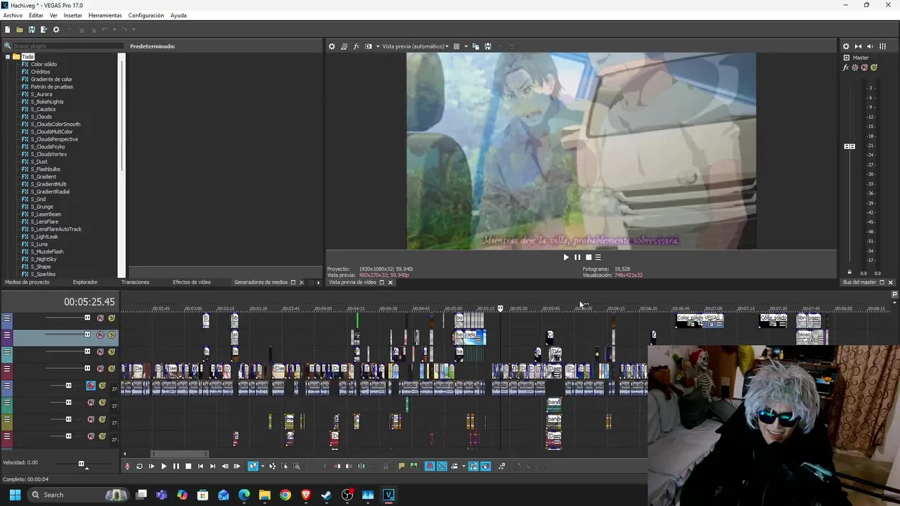The height and width of the screenshot is (506, 900).
Task: Solo track 8 at the bottom
Action: pos(102,436)
